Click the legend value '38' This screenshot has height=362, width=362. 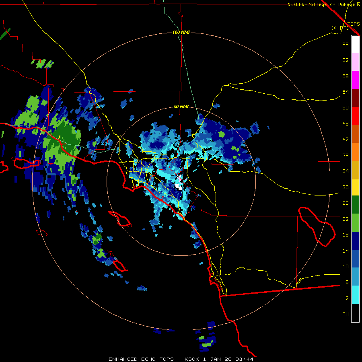click(x=346, y=156)
